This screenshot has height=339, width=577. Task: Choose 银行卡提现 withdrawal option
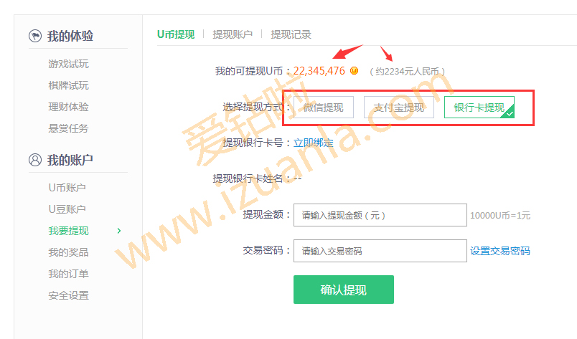pyautogui.click(x=479, y=108)
